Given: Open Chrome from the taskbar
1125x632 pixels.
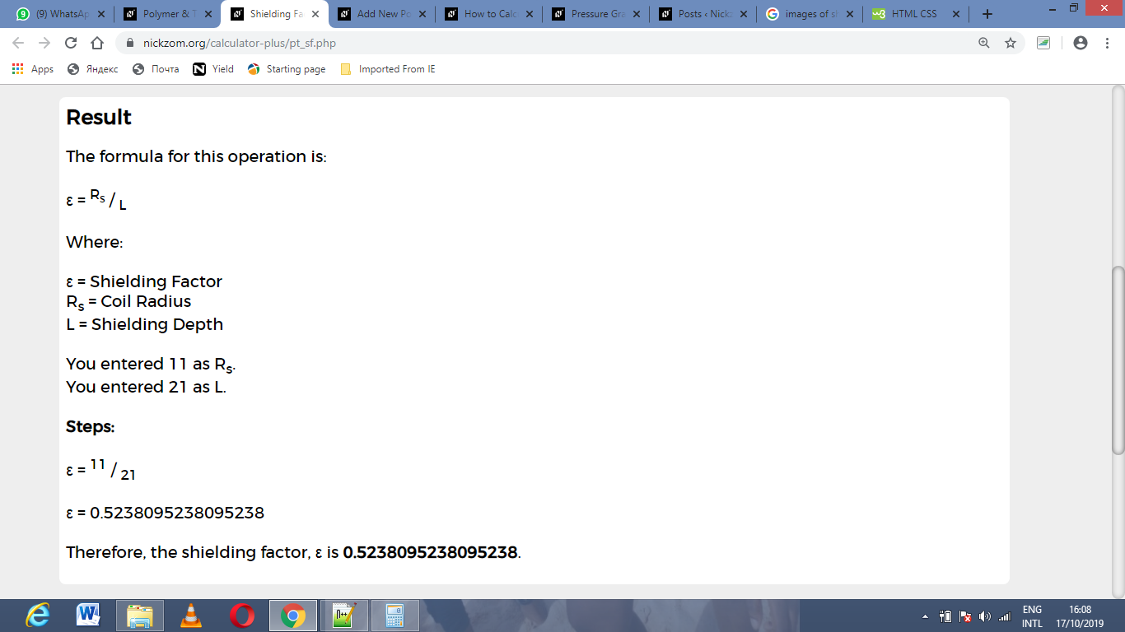Looking at the screenshot, I should click(x=293, y=616).
